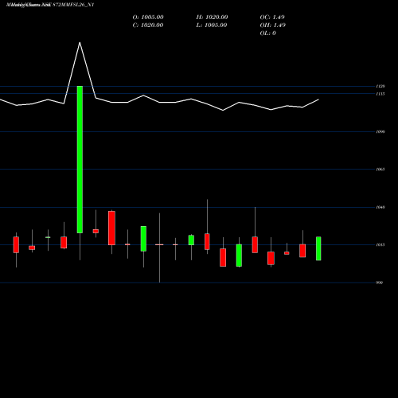Select the high value H: 1020.00

(x=212, y=18)
